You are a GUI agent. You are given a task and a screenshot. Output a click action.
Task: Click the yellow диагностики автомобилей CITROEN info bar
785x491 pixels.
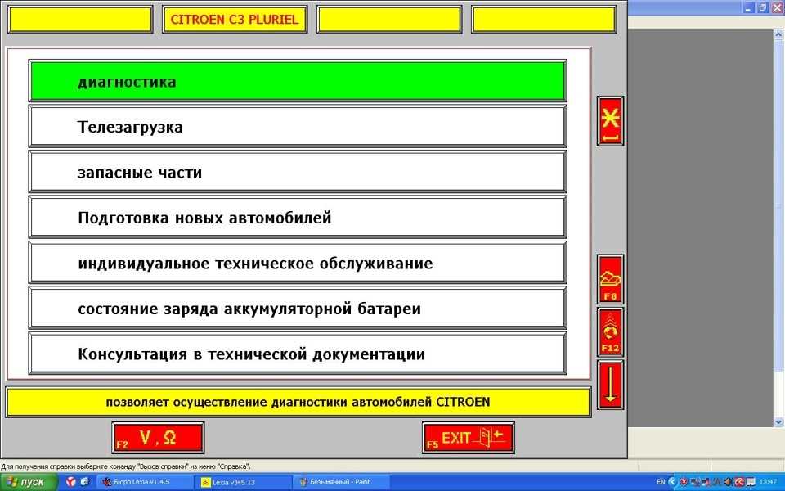coord(298,402)
